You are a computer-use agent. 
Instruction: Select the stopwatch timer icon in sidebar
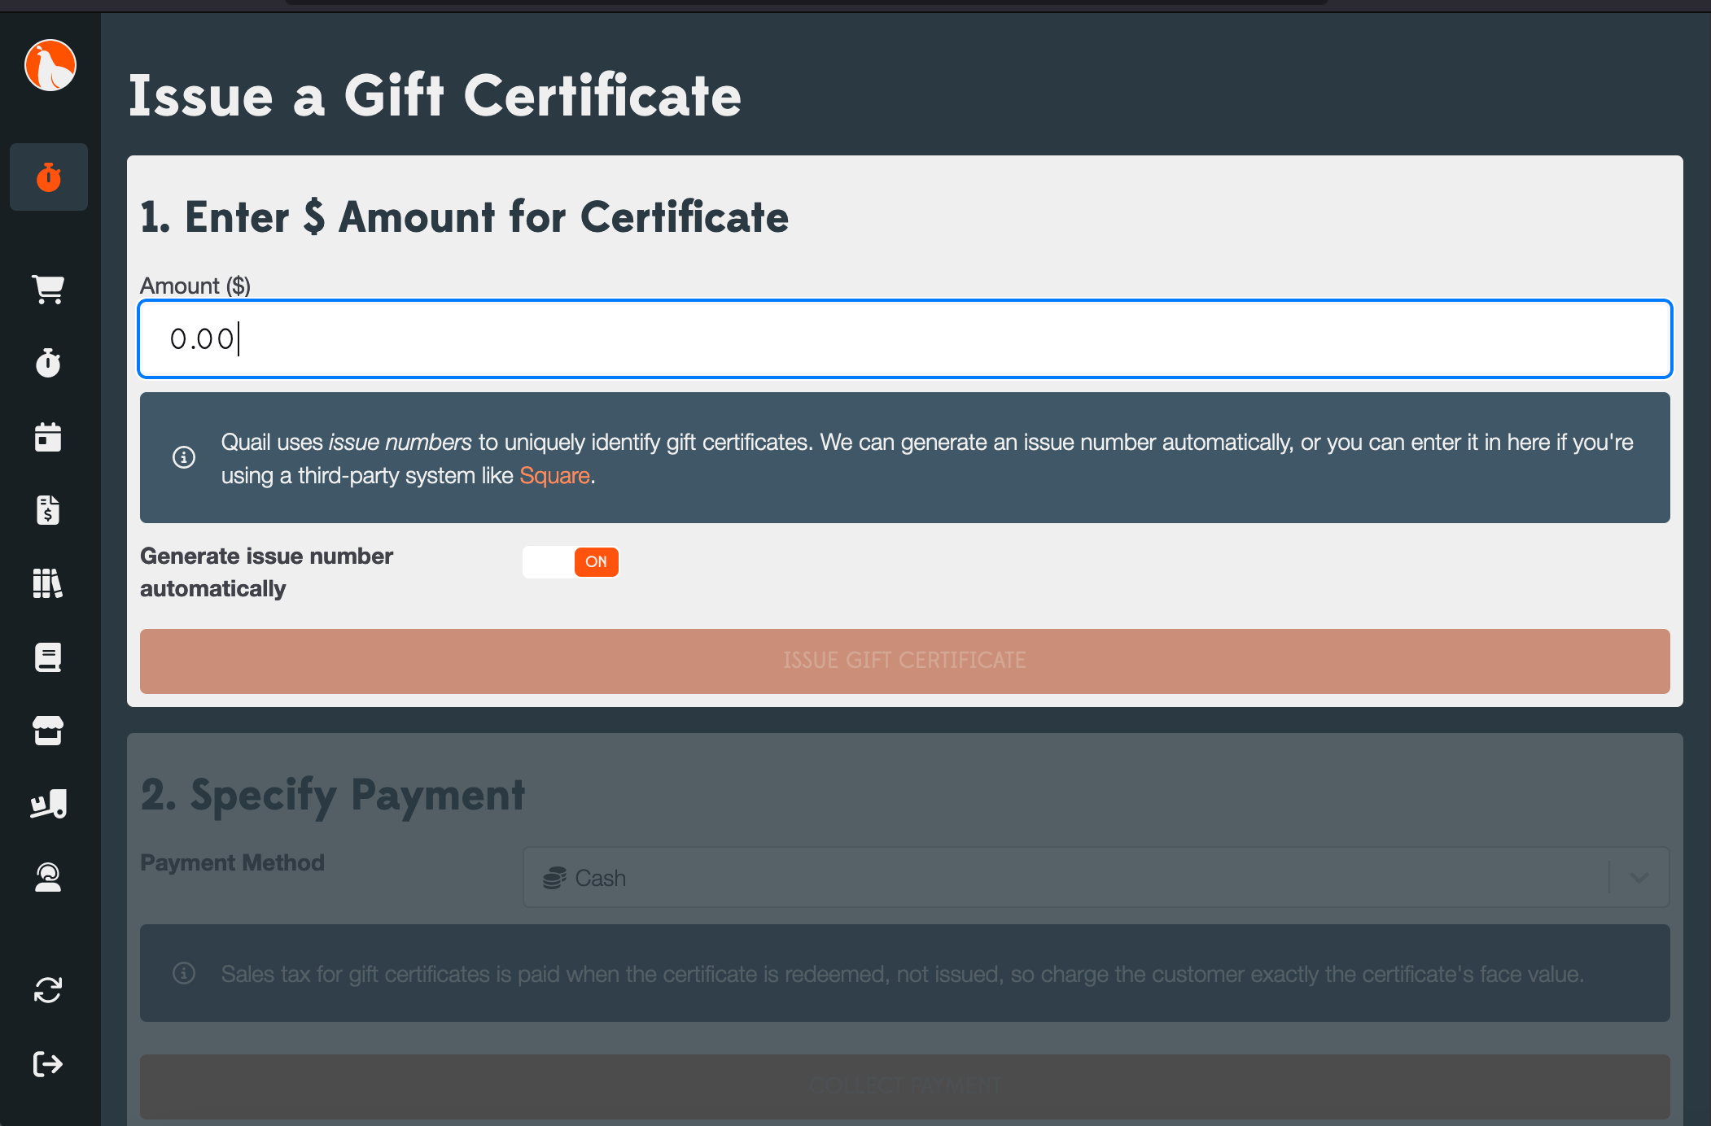tap(48, 363)
